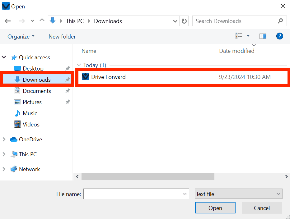Collapse the Today group chevron
The height and width of the screenshot is (219, 290).
point(79,65)
